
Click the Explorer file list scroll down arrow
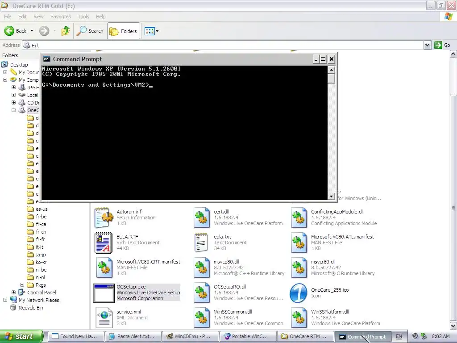coord(453,325)
